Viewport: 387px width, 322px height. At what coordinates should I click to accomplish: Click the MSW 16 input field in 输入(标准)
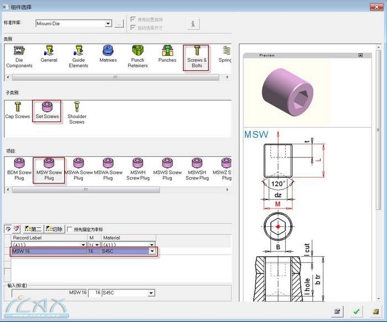[49, 293]
